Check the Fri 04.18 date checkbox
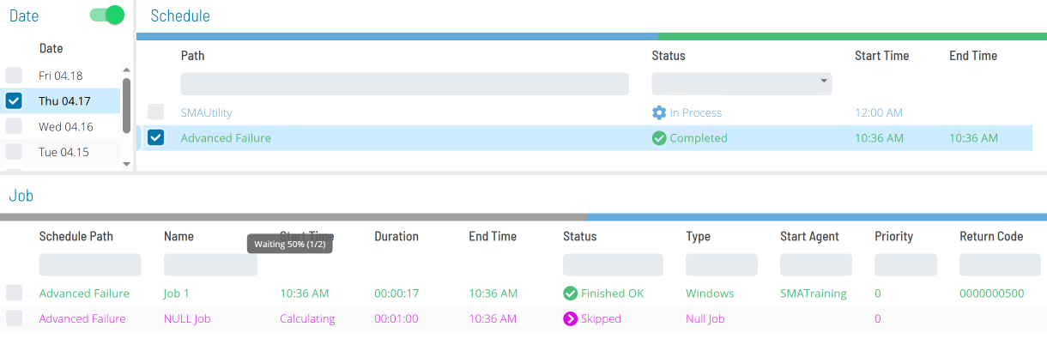The width and height of the screenshot is (1047, 339). point(14,76)
